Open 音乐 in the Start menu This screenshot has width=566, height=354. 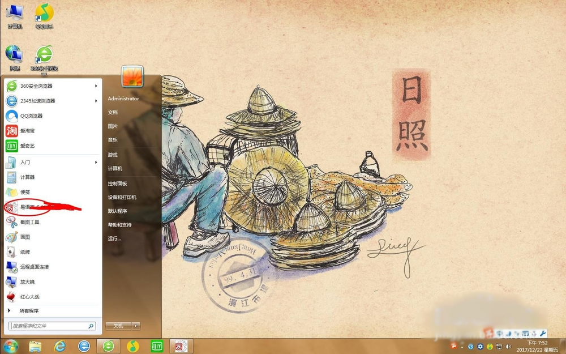click(x=113, y=140)
